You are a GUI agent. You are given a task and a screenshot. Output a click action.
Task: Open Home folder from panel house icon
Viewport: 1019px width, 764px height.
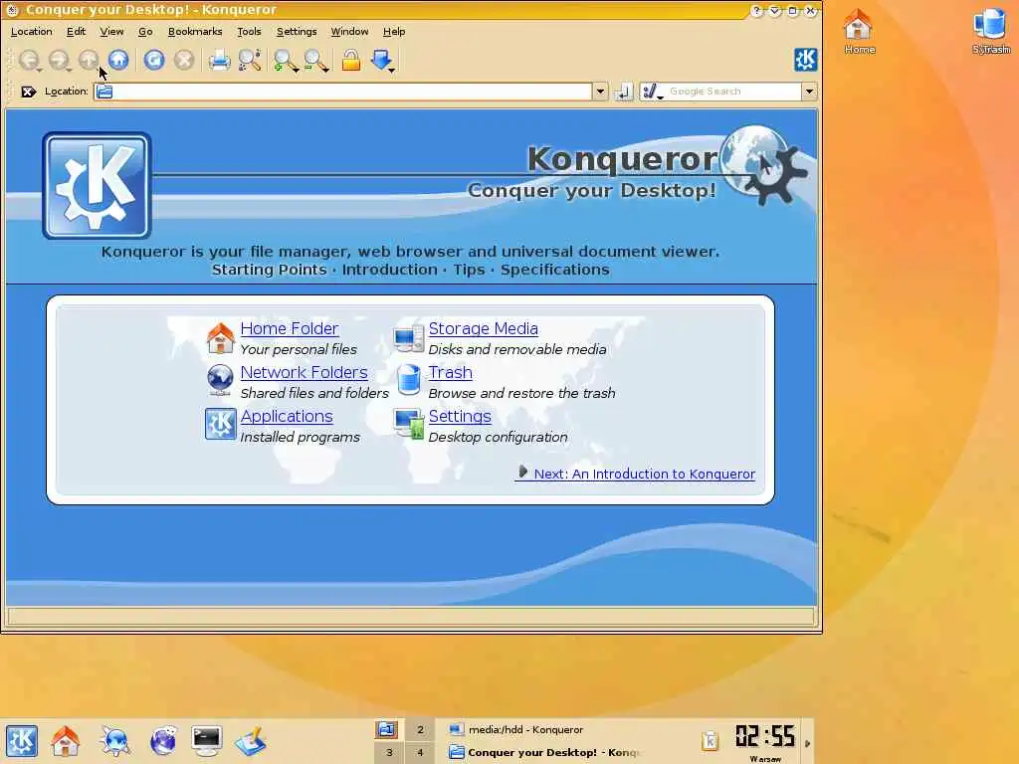click(66, 740)
